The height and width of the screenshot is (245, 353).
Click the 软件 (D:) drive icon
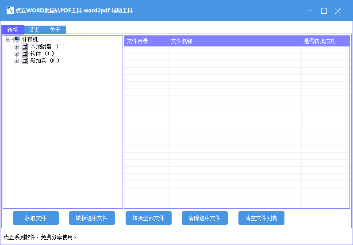tap(25, 54)
